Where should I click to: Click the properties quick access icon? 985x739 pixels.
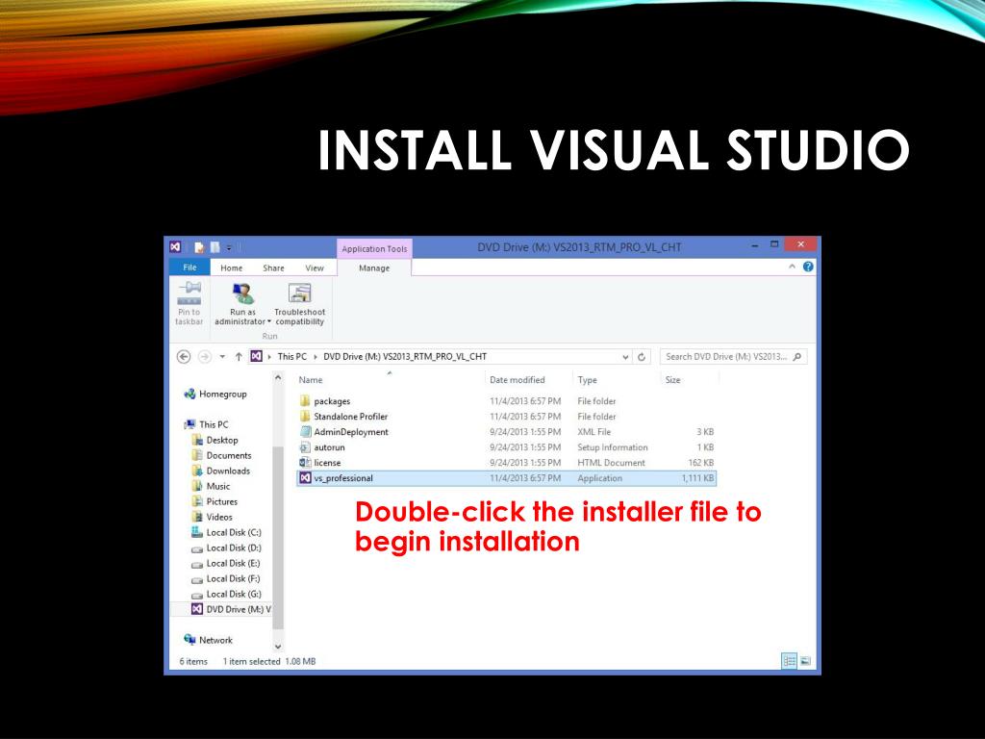point(199,247)
